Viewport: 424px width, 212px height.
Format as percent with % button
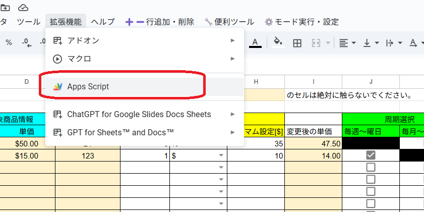(9, 42)
